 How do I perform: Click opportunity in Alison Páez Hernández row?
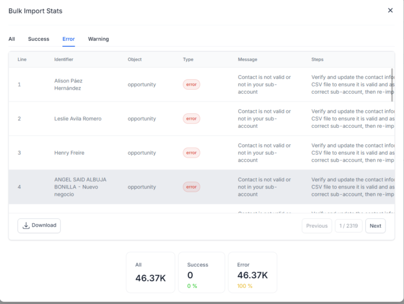click(142, 85)
